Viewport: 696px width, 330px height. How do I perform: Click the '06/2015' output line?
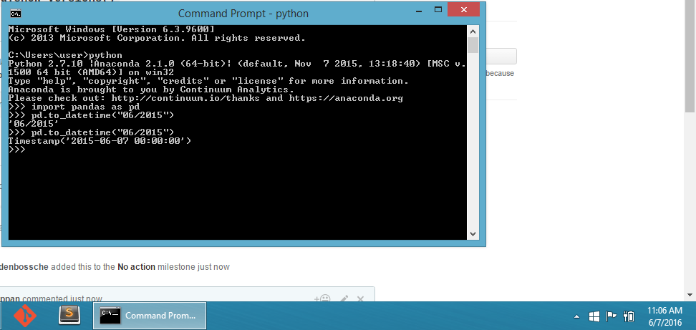point(34,124)
